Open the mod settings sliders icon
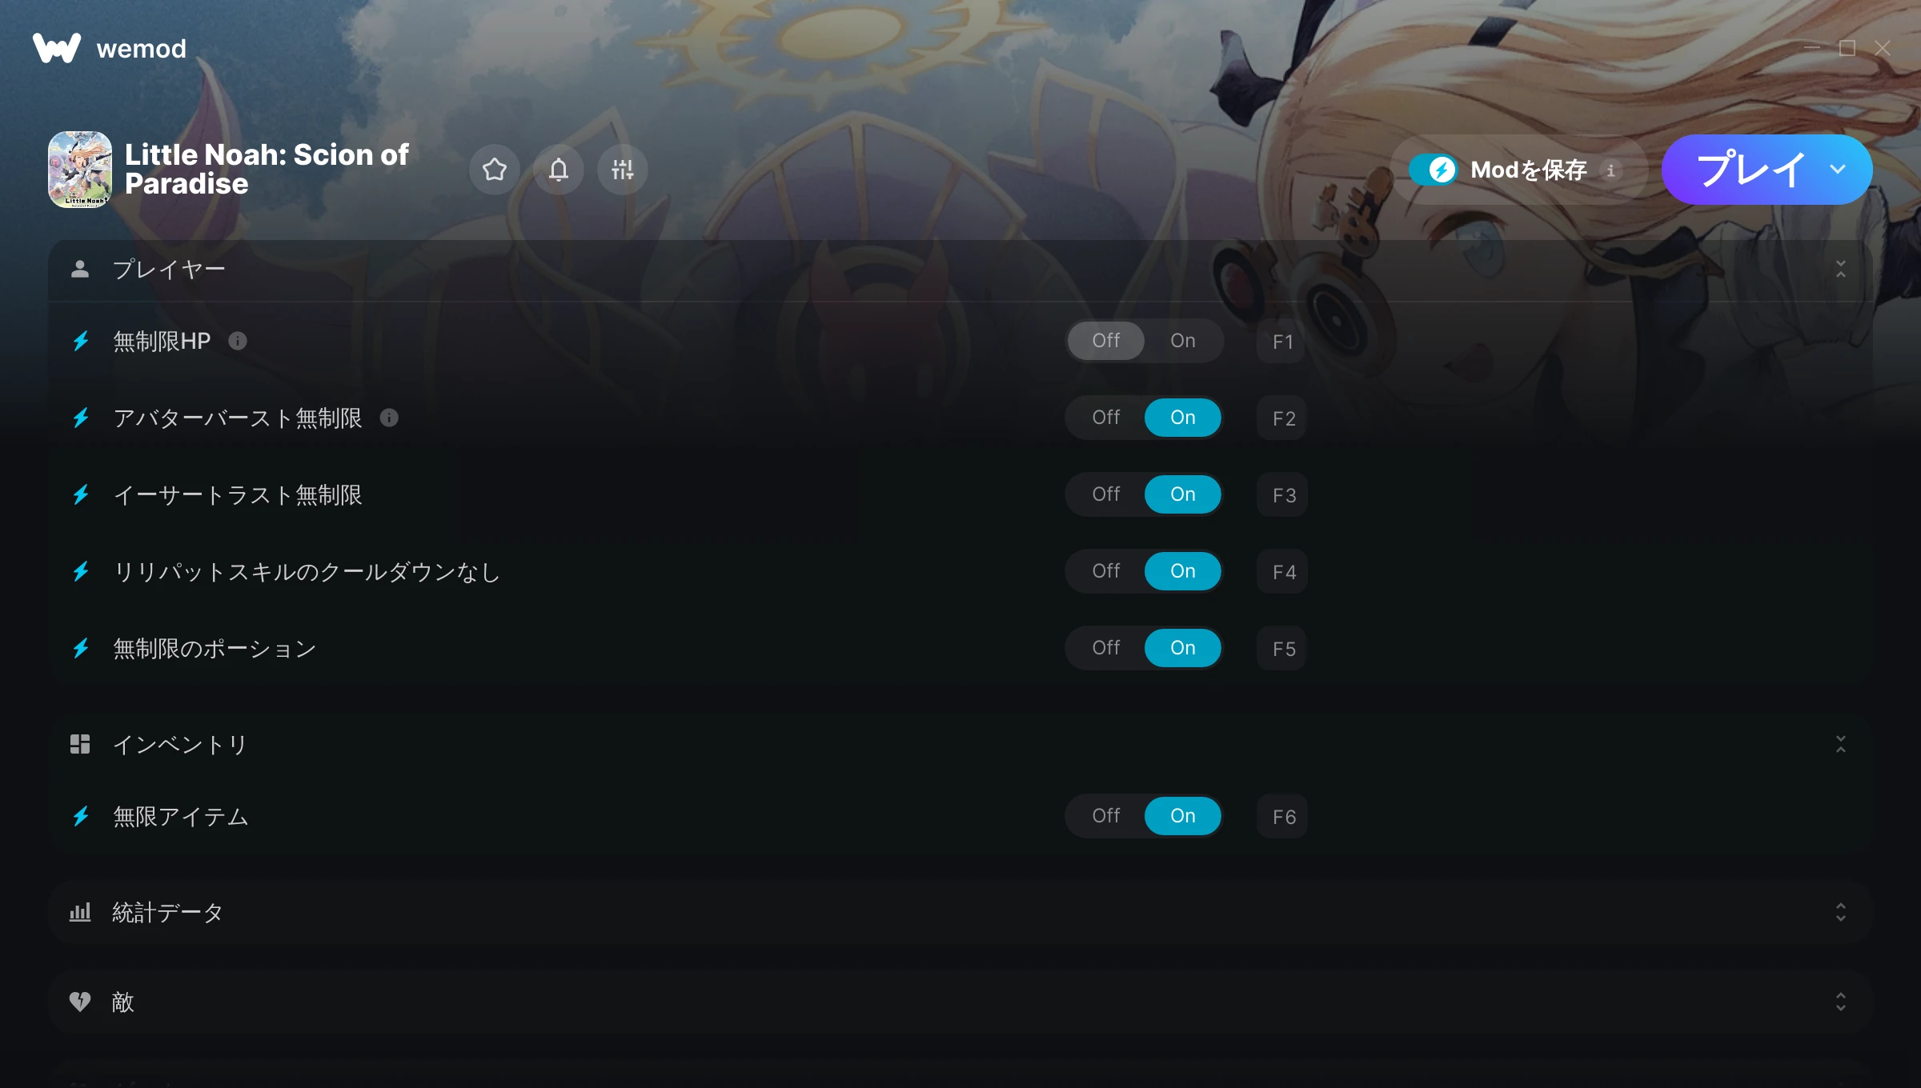1921x1088 pixels. (623, 170)
